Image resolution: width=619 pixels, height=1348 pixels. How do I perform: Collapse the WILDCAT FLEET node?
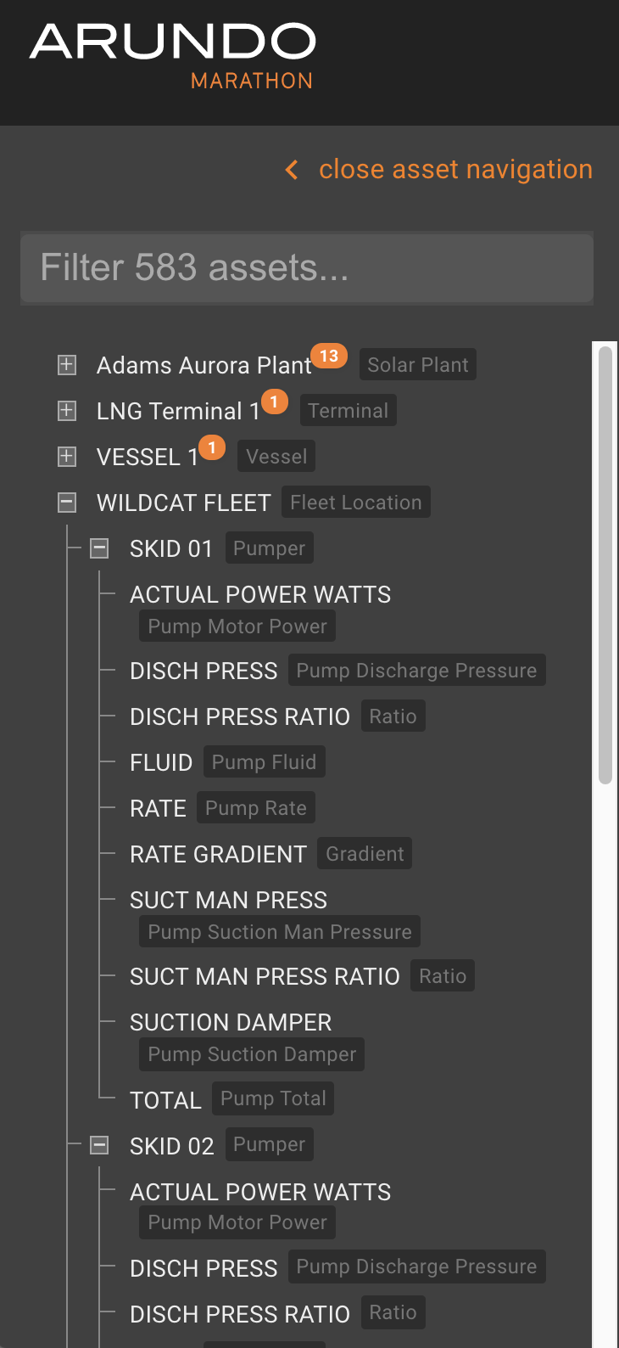click(66, 502)
